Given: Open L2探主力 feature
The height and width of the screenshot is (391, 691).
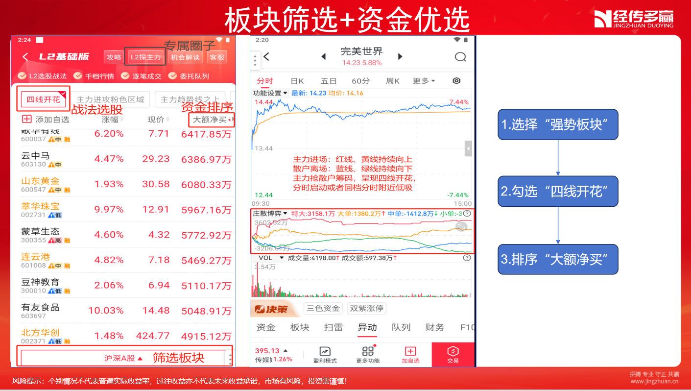Looking at the screenshot, I should (145, 57).
